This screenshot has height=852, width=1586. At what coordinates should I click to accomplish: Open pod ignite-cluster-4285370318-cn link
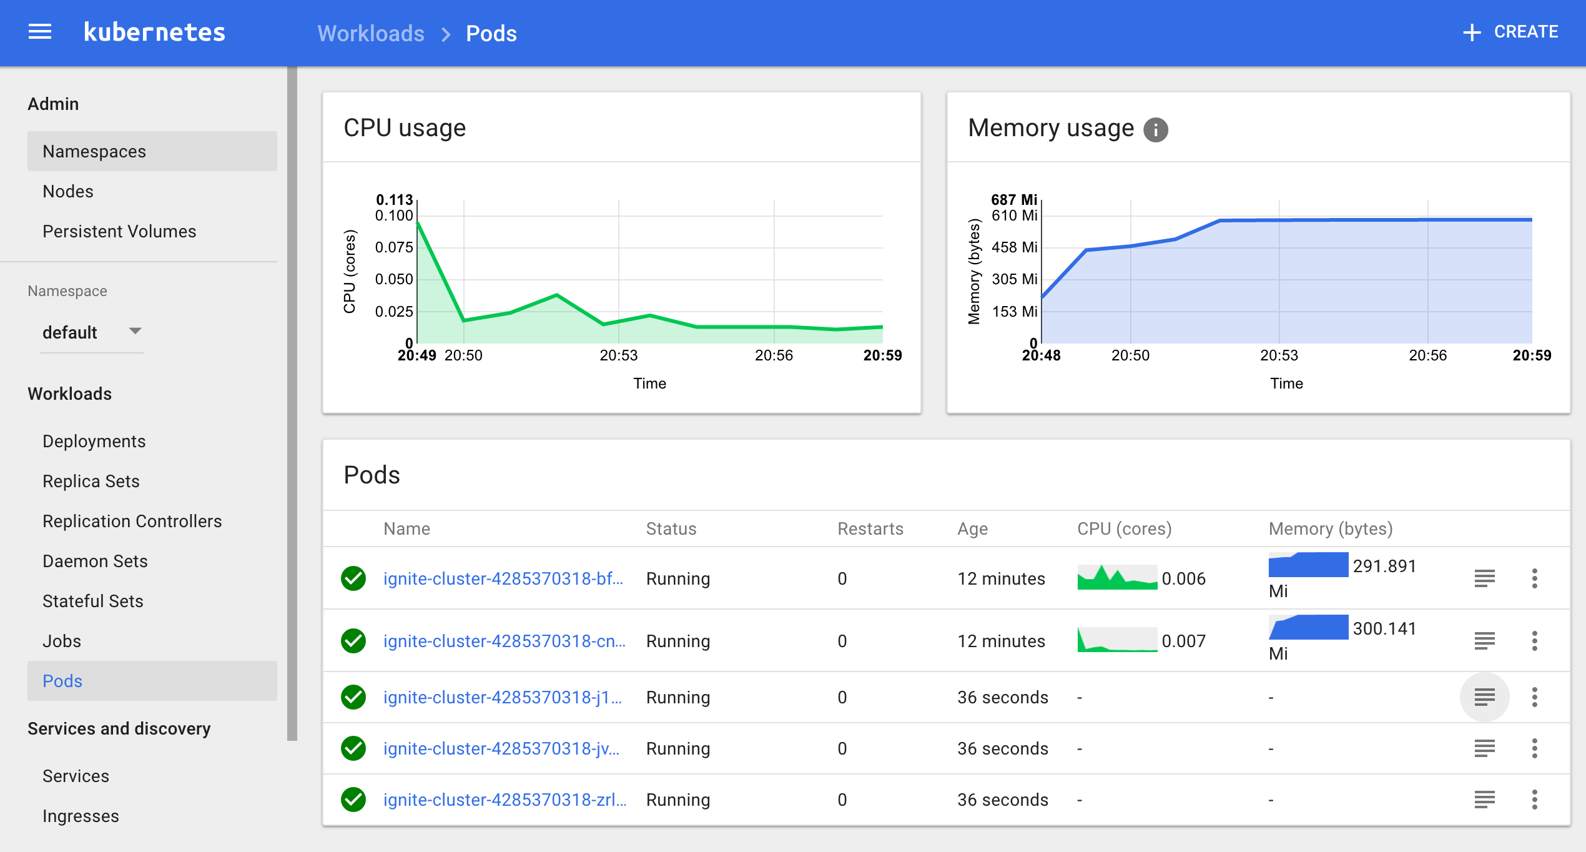point(505,641)
